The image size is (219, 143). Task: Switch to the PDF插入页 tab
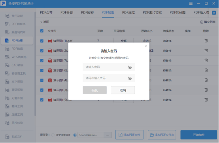pos(201,13)
